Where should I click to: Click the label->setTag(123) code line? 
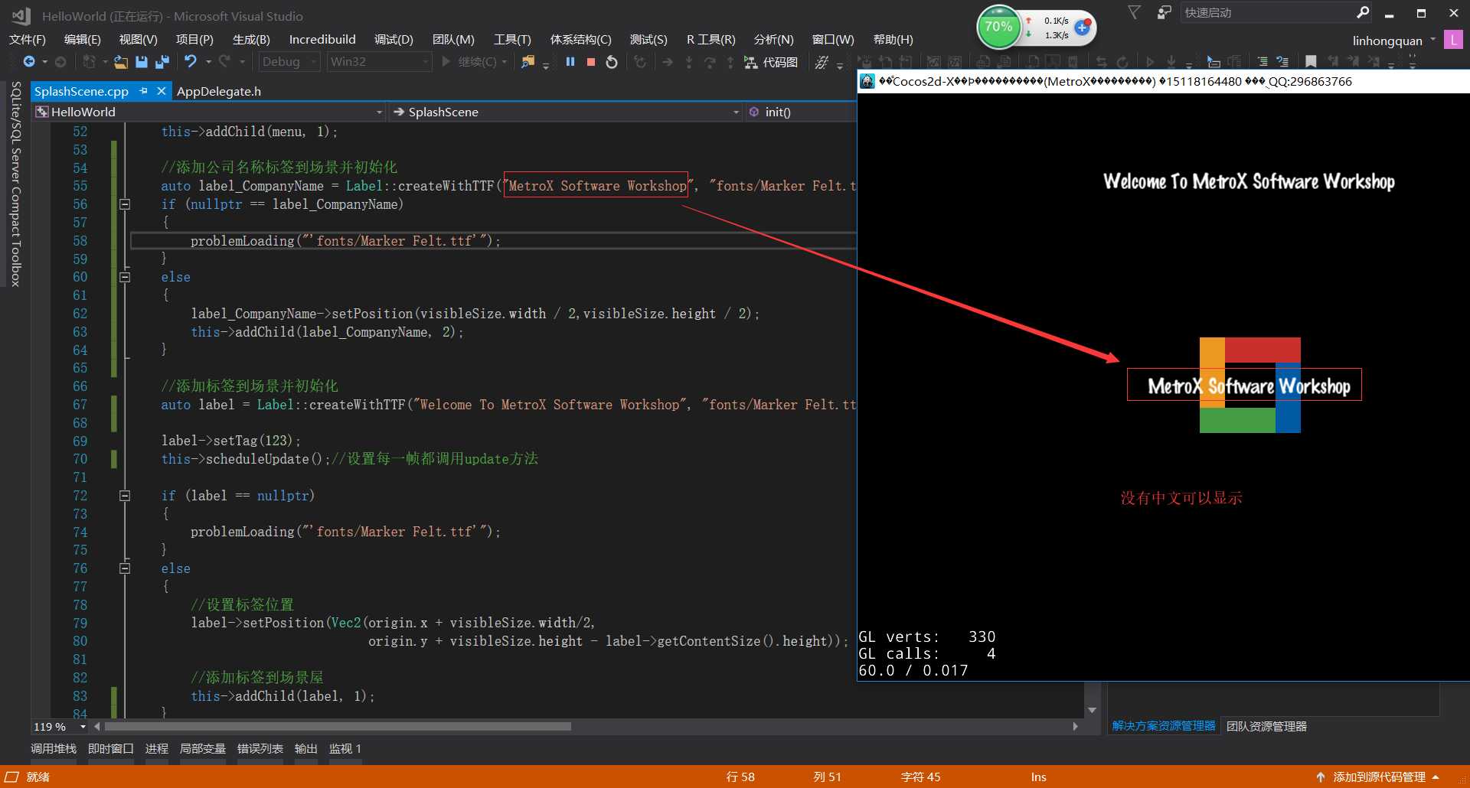pyautogui.click(x=231, y=441)
